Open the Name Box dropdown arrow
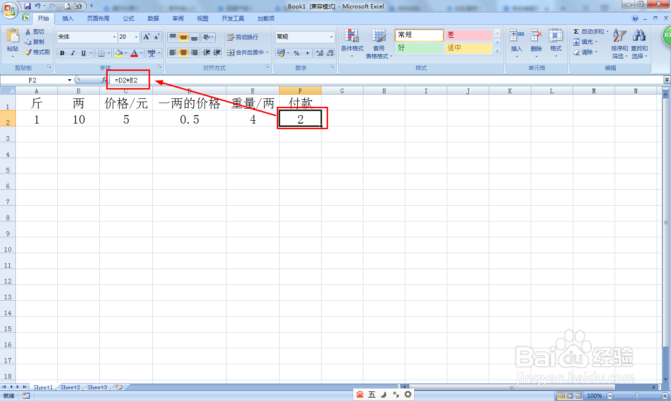The height and width of the screenshot is (401, 671). tap(70, 80)
